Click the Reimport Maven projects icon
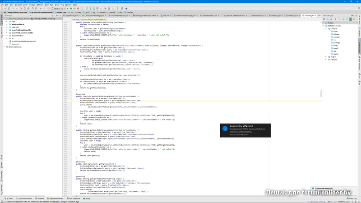Screen dimensions: 361x203 click(x=324, y=19)
